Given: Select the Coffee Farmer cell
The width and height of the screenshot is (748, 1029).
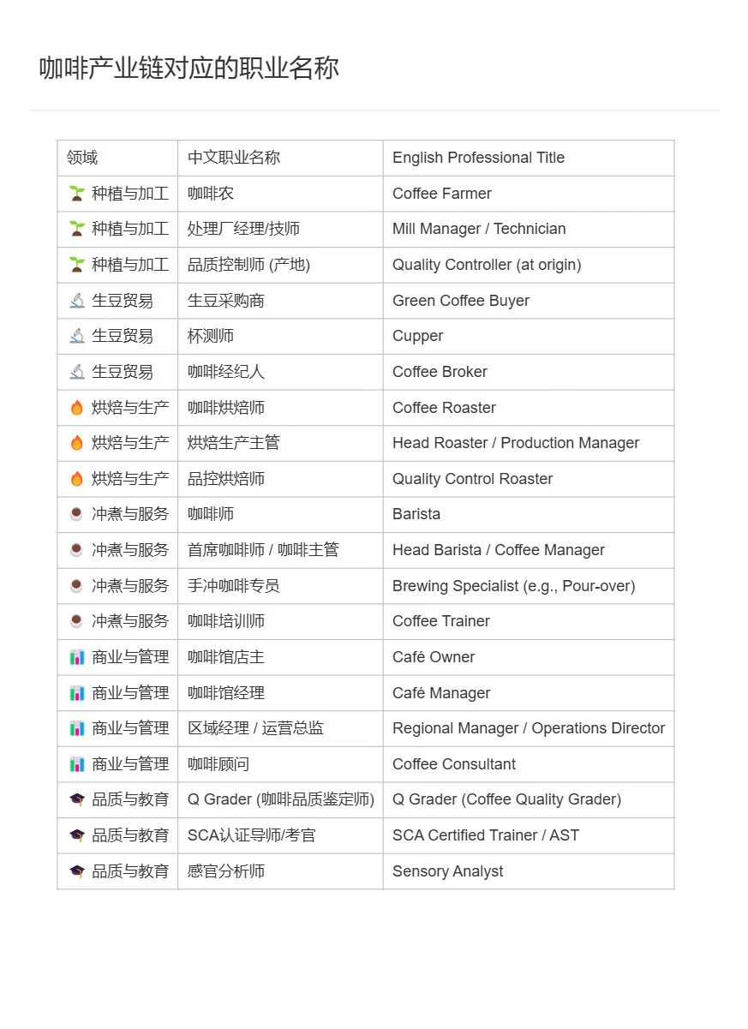Looking at the screenshot, I should pos(529,194).
